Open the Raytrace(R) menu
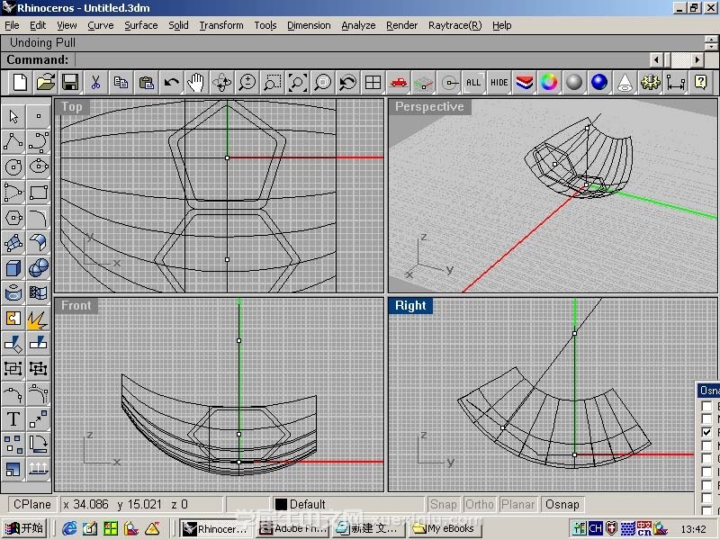720x540 pixels. click(x=455, y=26)
